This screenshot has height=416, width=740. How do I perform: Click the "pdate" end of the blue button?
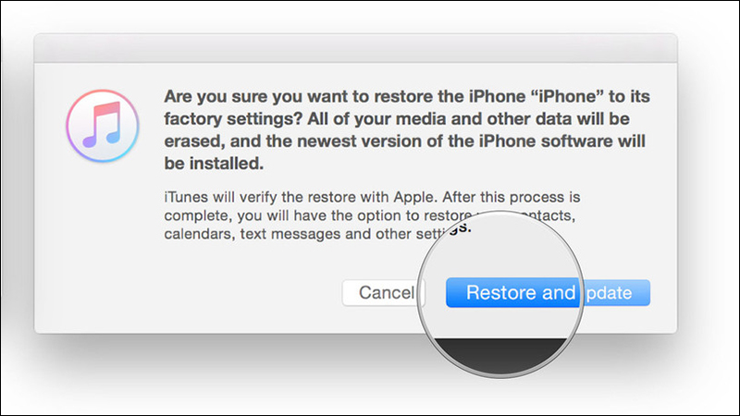[610, 293]
